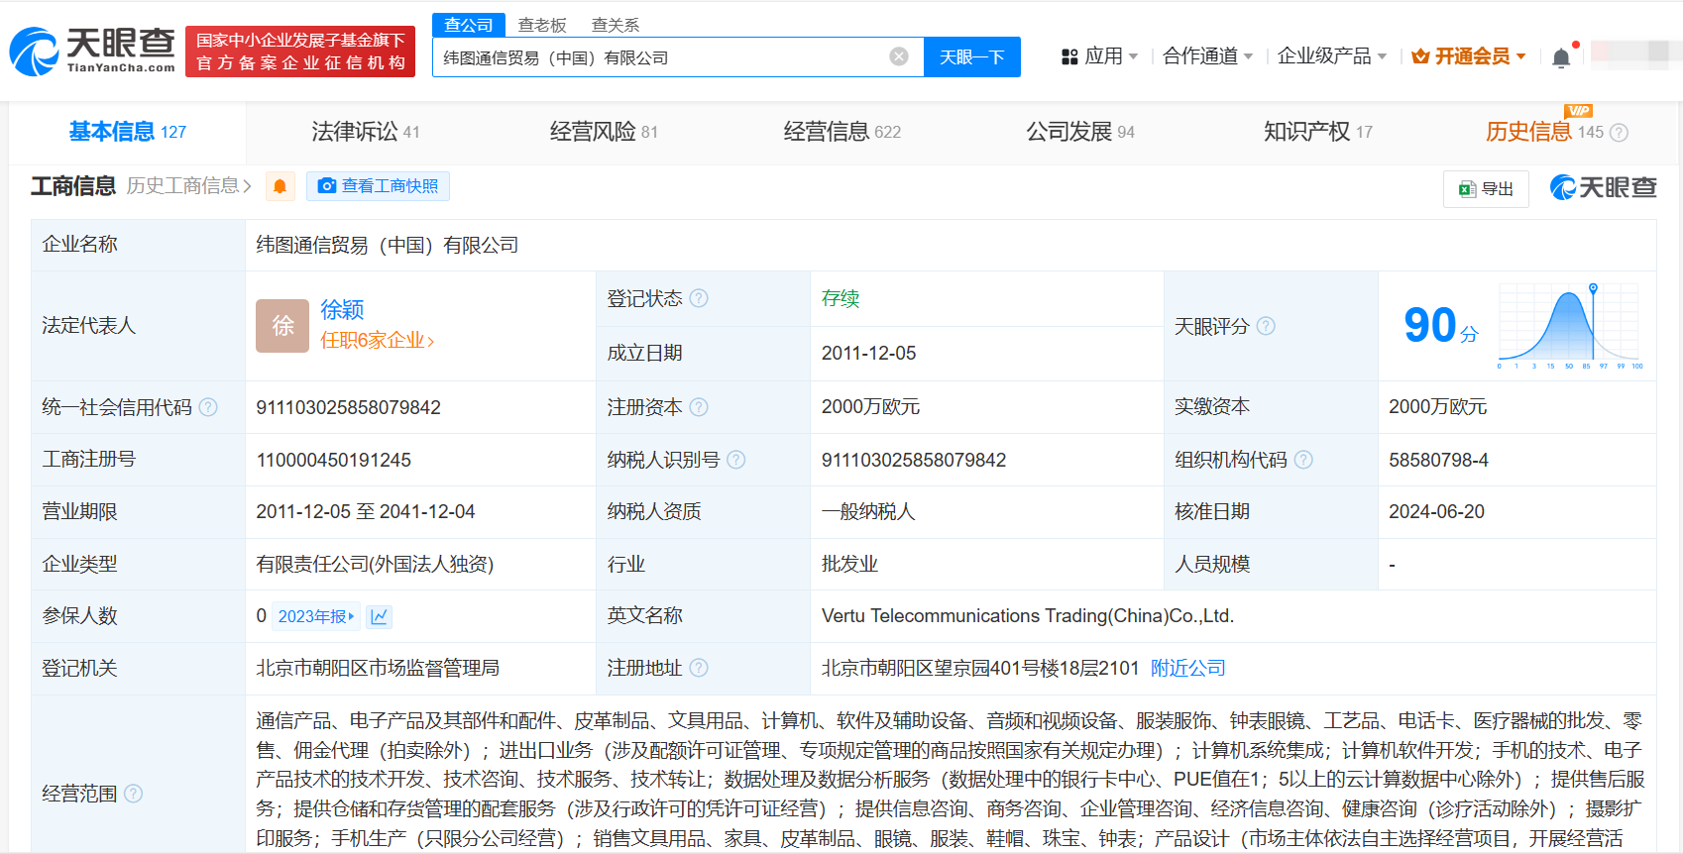
Task: Select the 经营风险 tab
Action: coord(603,132)
